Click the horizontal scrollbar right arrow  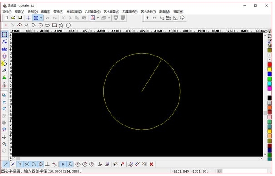(261, 158)
